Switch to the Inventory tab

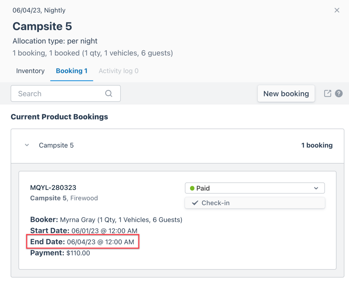[30, 71]
